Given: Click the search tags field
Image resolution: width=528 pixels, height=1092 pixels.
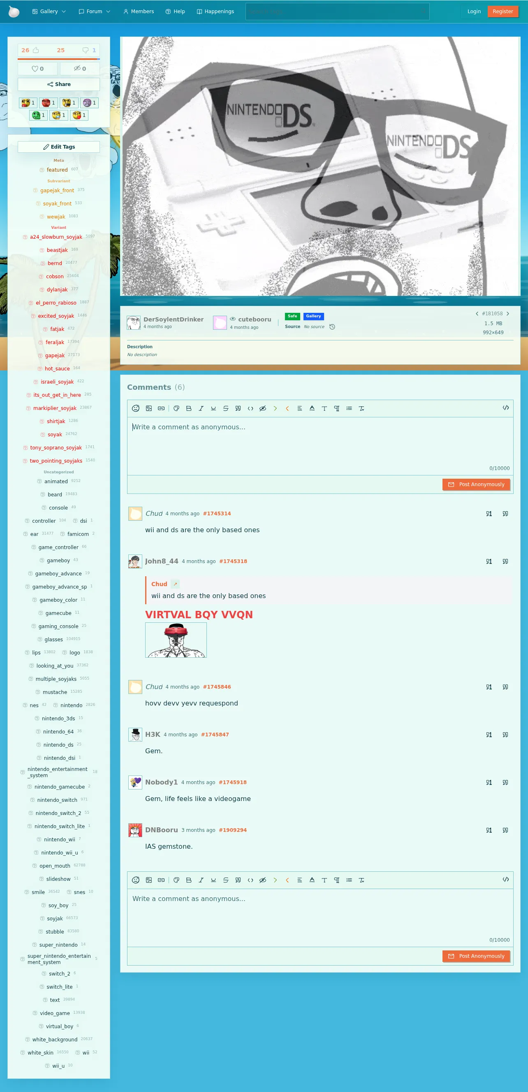Looking at the screenshot, I should (x=337, y=12).
